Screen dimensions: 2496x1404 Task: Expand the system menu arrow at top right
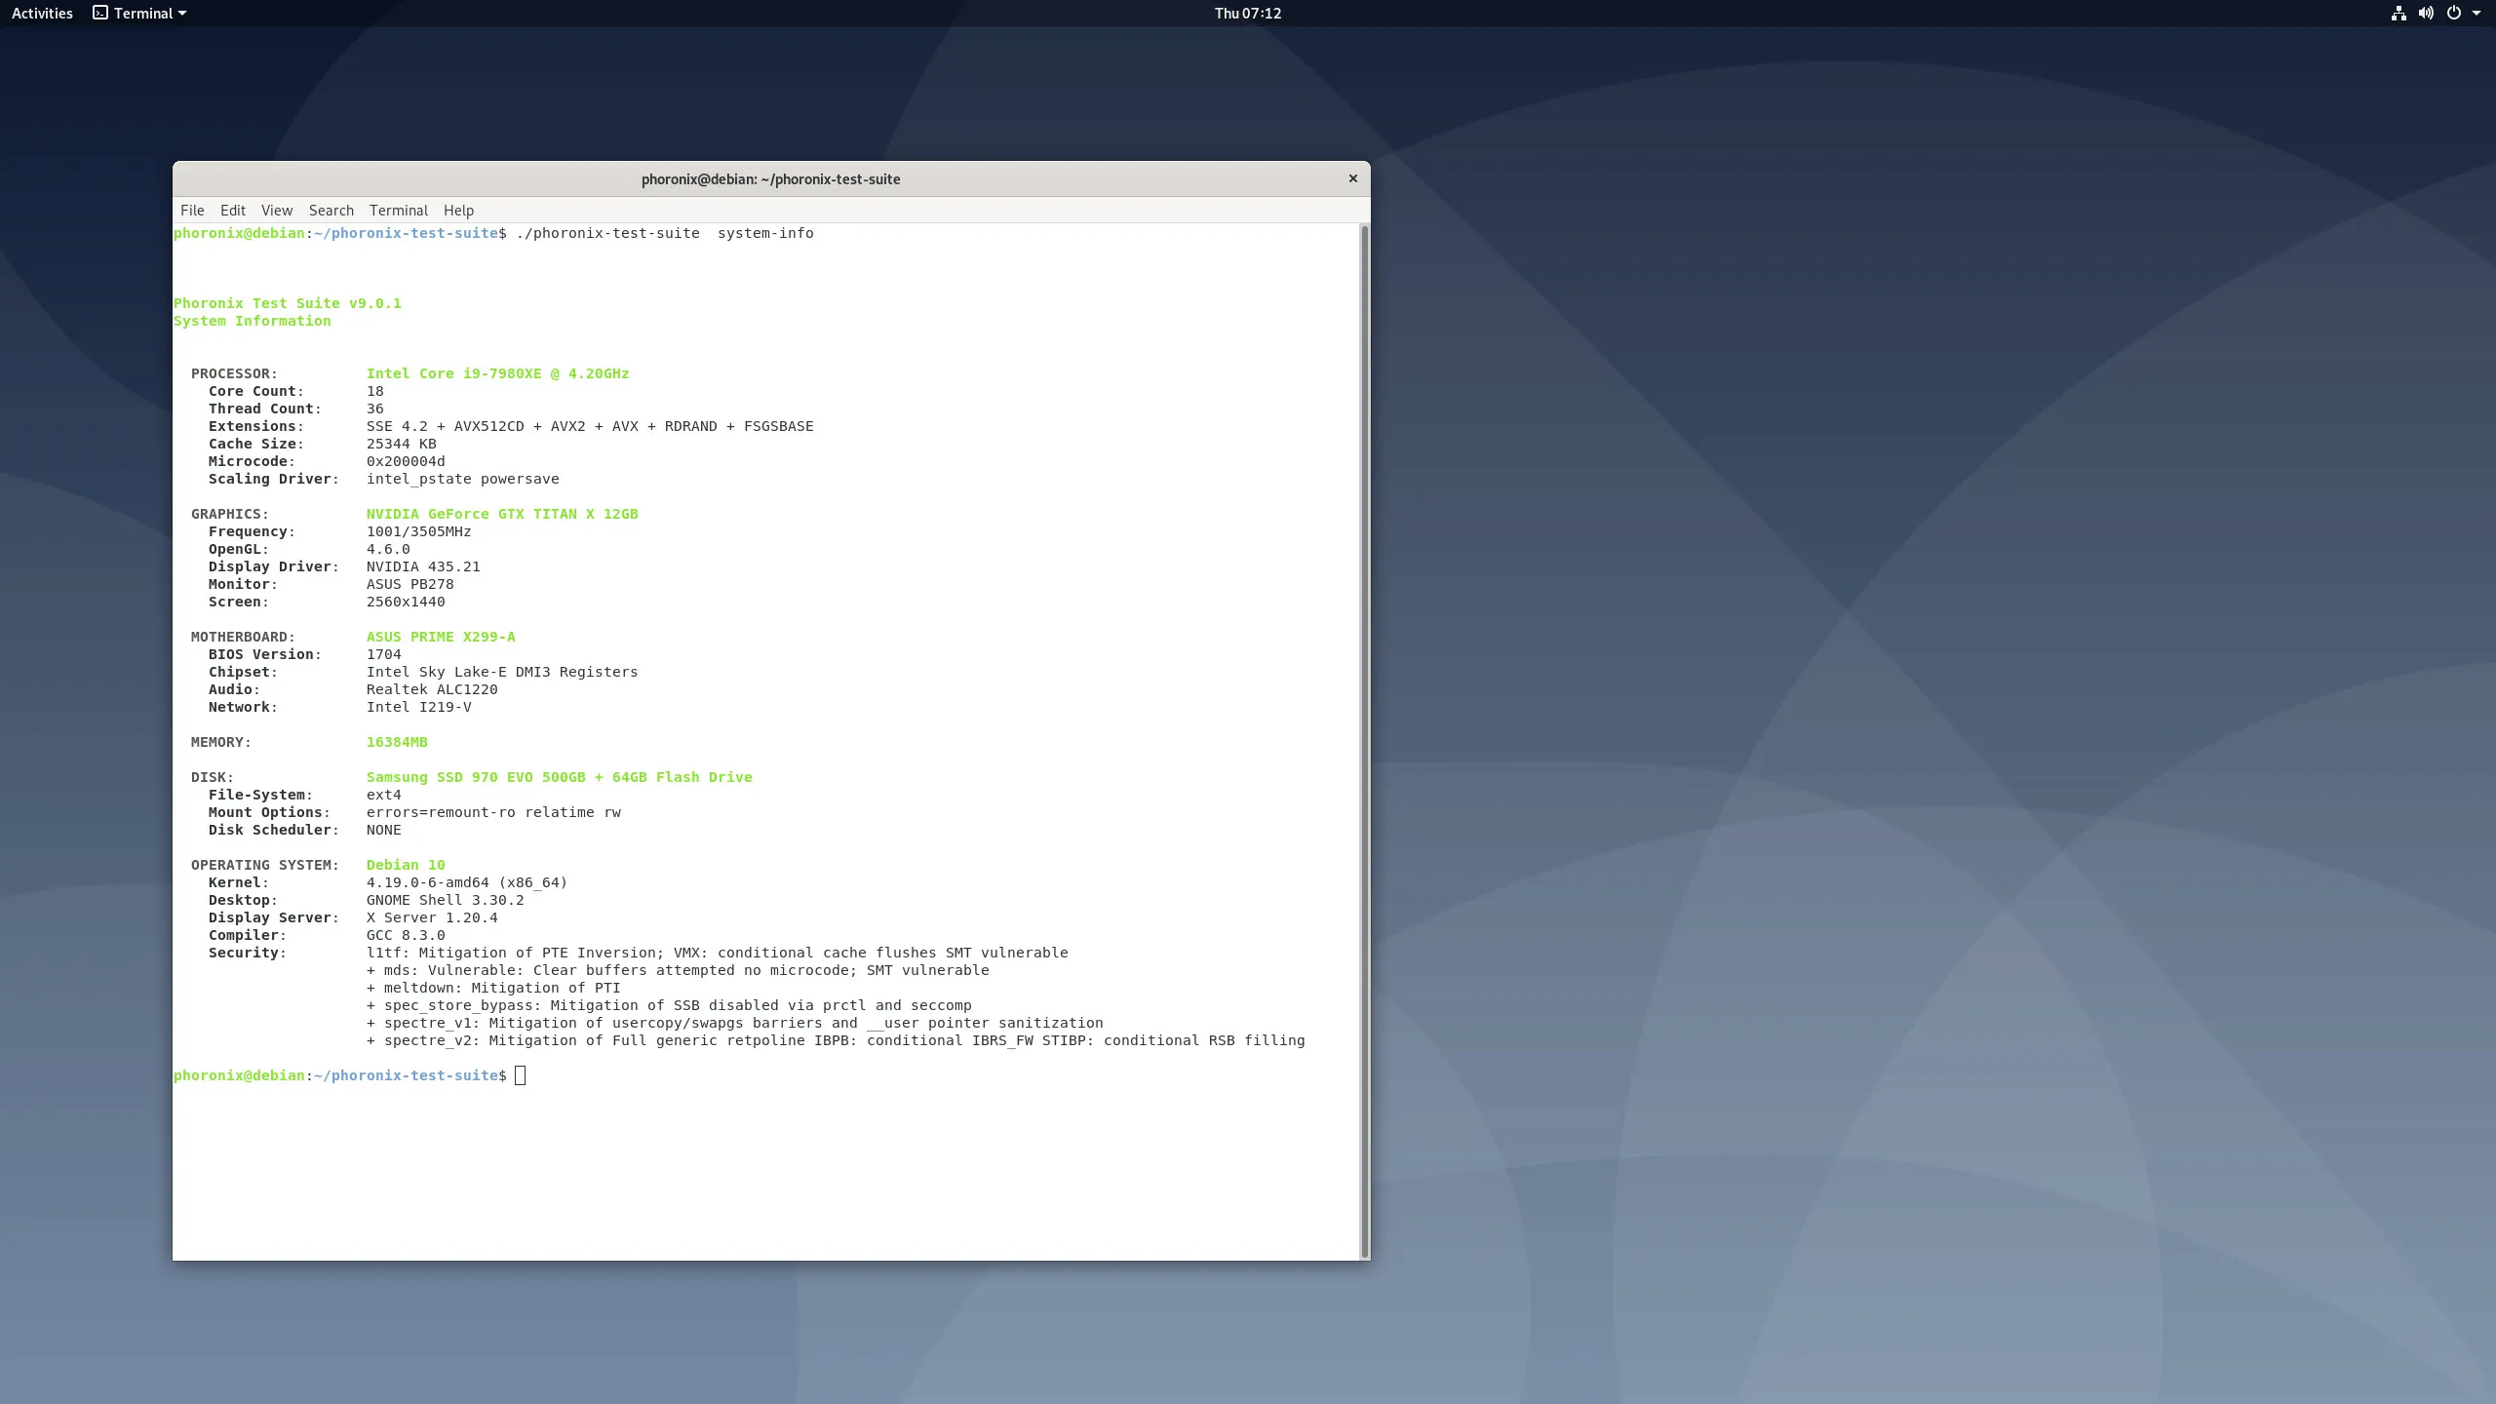pyautogui.click(x=2476, y=14)
